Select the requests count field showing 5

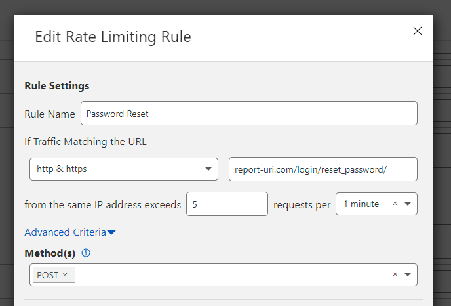[227, 204]
